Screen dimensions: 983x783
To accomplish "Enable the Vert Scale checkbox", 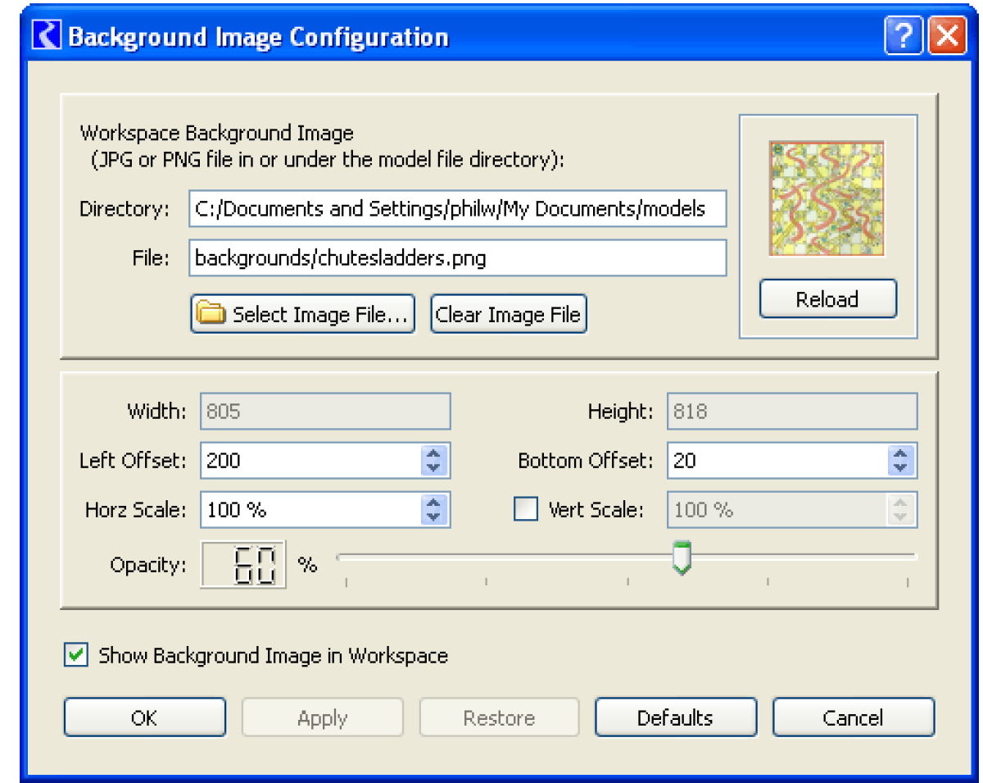I will point(525,509).
